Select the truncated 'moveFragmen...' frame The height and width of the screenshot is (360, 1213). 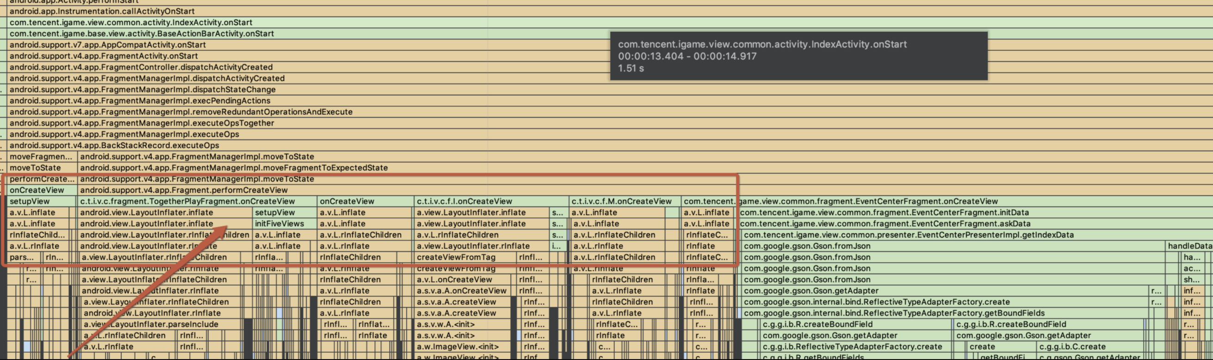[x=42, y=157]
